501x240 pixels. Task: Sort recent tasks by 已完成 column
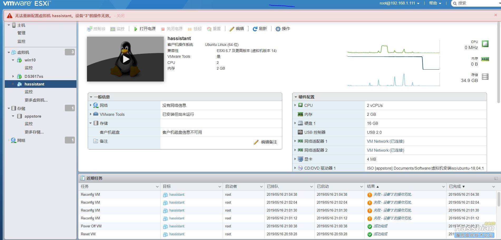(471, 186)
